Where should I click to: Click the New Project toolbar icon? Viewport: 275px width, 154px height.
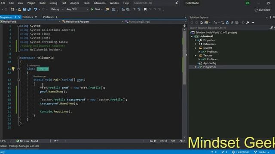pos(12,9)
